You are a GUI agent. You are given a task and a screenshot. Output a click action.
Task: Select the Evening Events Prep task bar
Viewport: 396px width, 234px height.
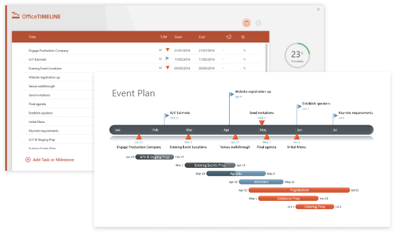210,165
